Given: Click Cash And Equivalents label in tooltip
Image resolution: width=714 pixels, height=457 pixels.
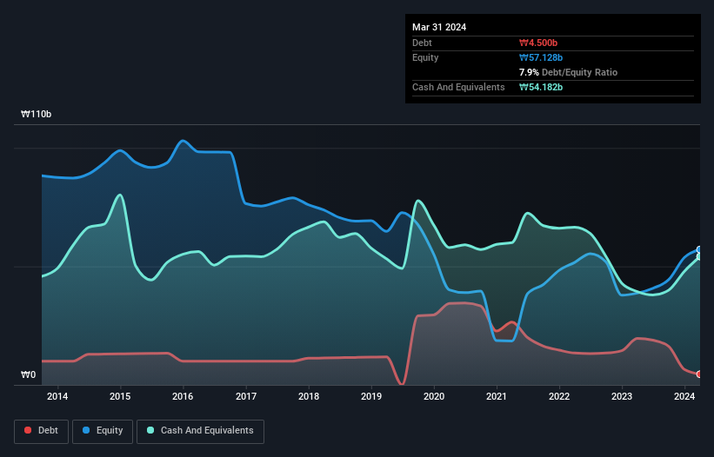Looking at the screenshot, I should click(x=458, y=87).
